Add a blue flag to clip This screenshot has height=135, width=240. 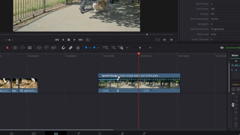[86, 48]
